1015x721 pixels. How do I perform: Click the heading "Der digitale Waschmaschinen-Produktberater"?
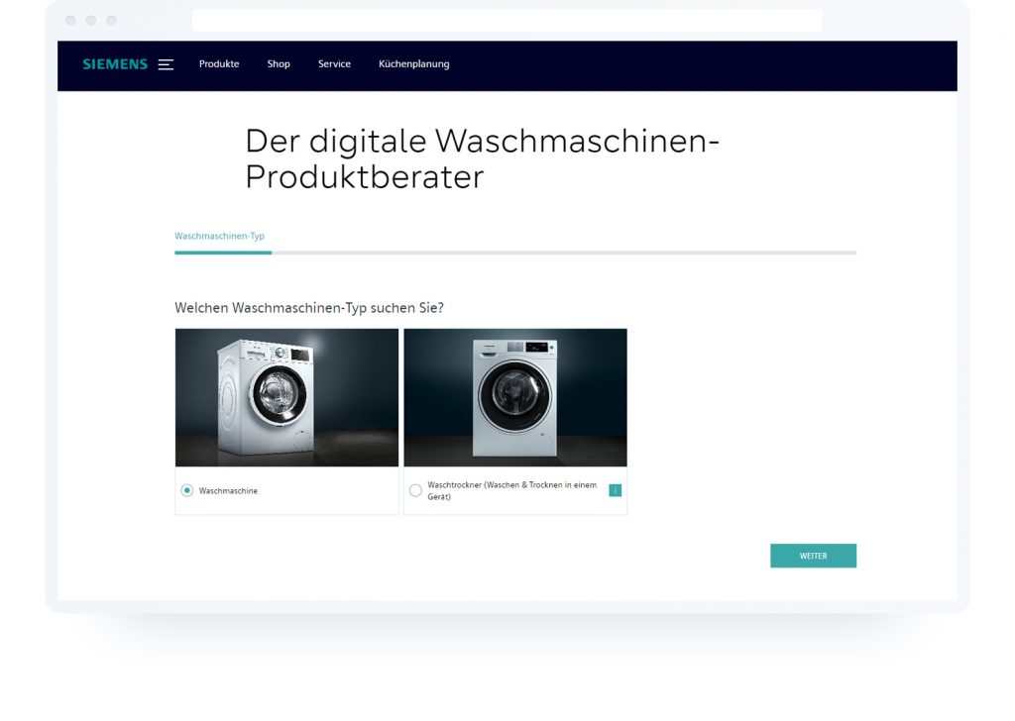coord(483,158)
